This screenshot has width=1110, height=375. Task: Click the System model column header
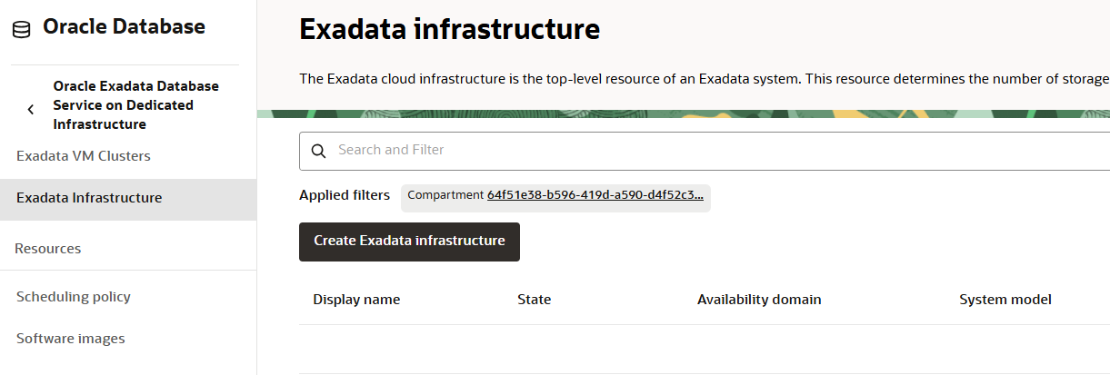click(1005, 300)
